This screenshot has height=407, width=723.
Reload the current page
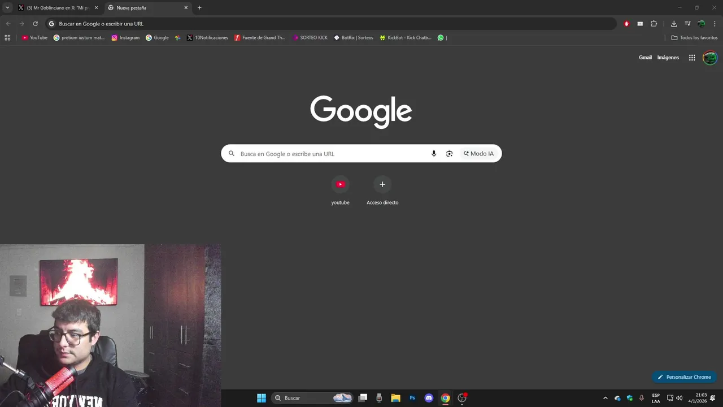tap(35, 24)
